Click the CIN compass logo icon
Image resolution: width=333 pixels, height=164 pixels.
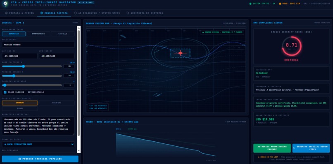pos(5,3)
